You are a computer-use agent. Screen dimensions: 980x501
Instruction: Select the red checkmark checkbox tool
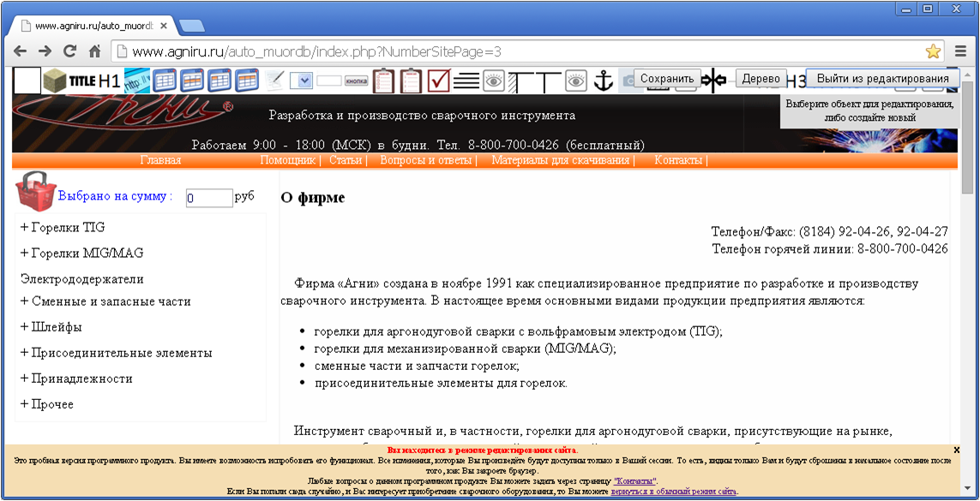439,81
